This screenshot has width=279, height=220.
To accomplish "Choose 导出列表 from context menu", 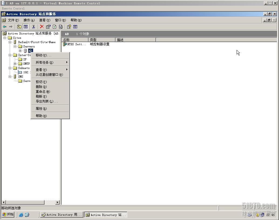I will point(50,101).
